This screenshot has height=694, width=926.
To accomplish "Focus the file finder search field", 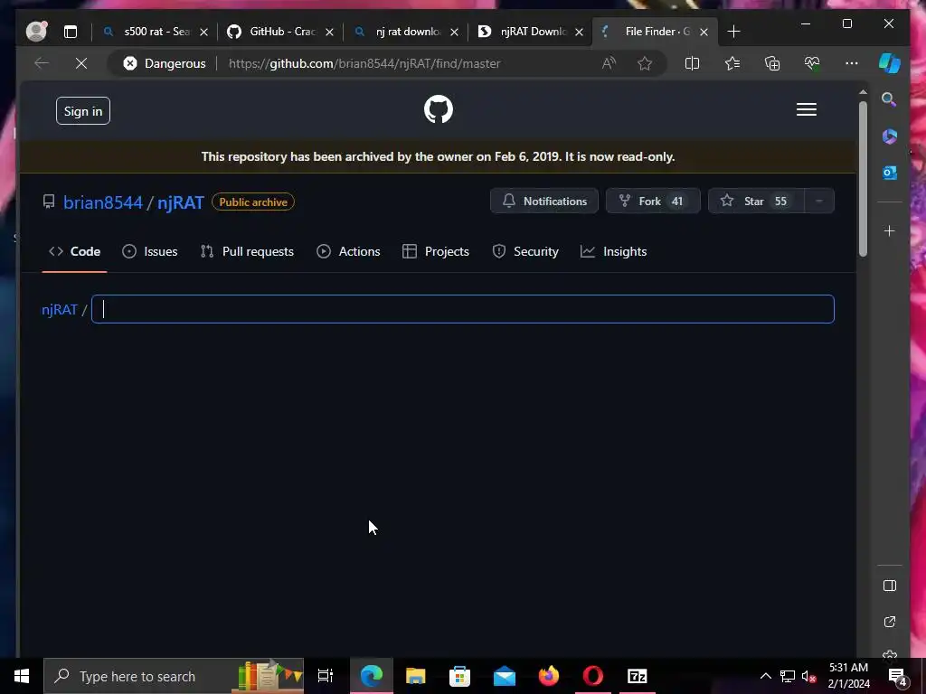I will tap(462, 309).
